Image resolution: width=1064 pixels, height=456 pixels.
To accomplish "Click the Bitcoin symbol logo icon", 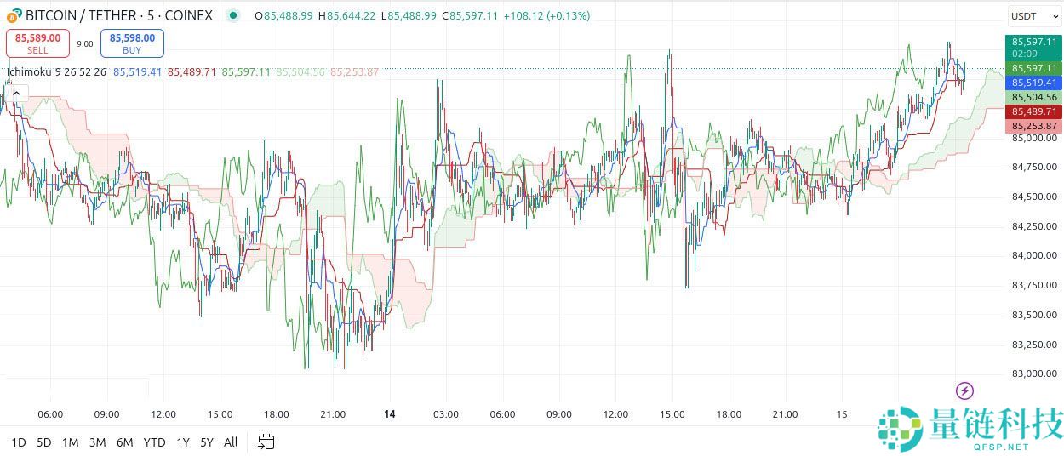I will [14, 16].
